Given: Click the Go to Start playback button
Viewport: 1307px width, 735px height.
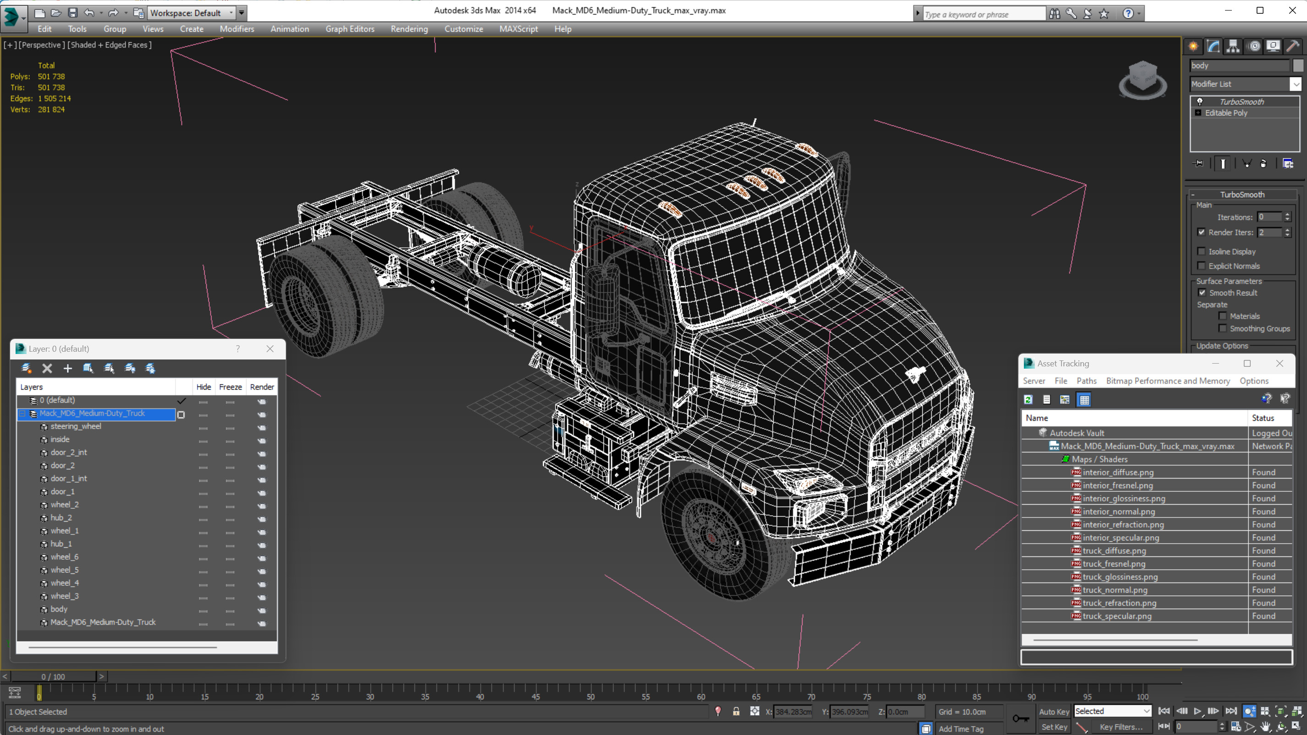Looking at the screenshot, I should coord(1164,711).
